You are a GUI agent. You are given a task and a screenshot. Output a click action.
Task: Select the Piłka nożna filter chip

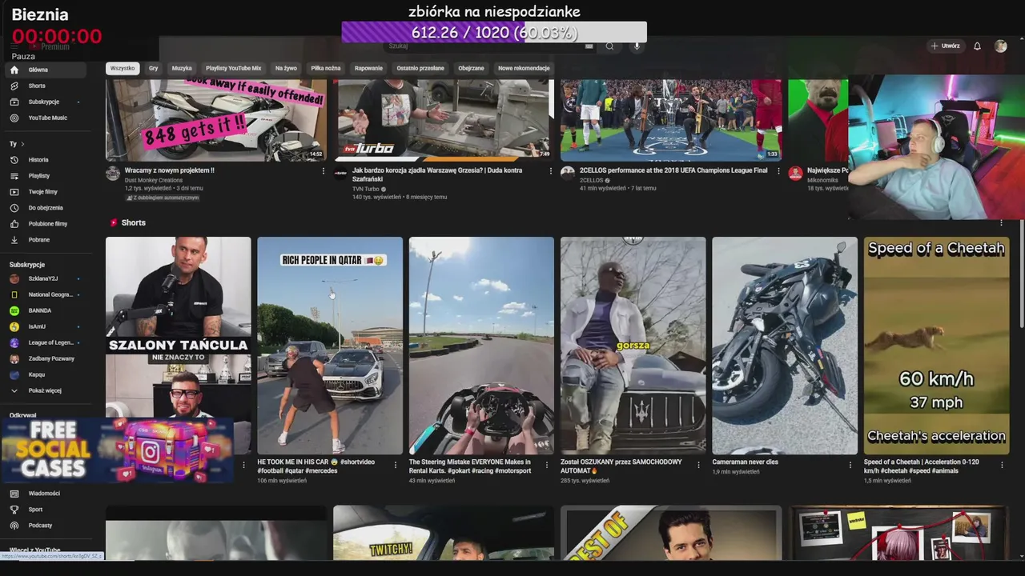tap(326, 68)
